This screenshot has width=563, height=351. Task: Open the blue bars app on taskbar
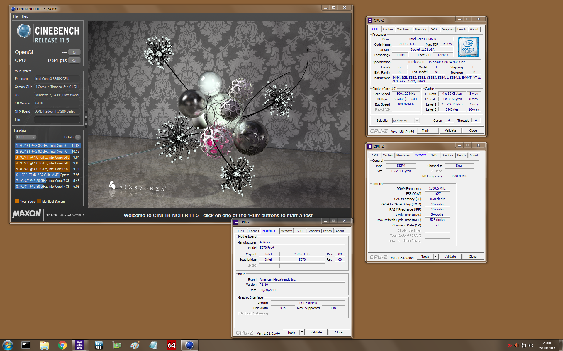tap(99, 345)
